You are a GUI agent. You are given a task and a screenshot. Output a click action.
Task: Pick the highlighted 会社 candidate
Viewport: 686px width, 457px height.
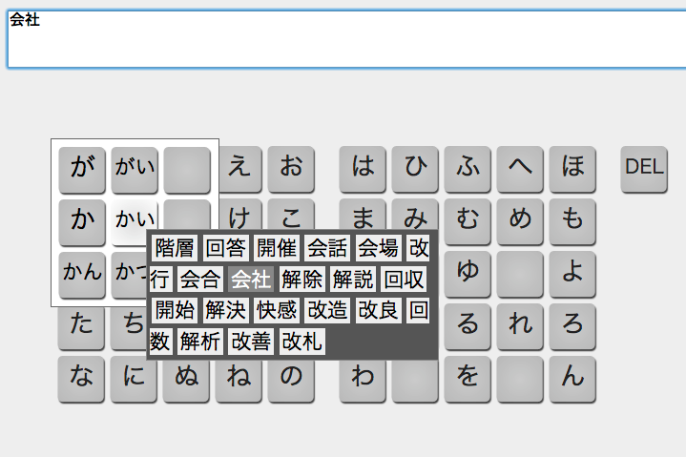tap(251, 280)
